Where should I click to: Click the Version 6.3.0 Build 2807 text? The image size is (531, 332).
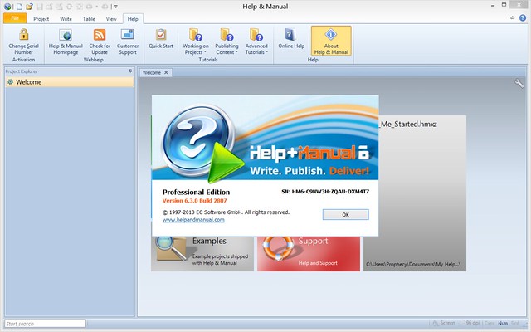[194, 201]
